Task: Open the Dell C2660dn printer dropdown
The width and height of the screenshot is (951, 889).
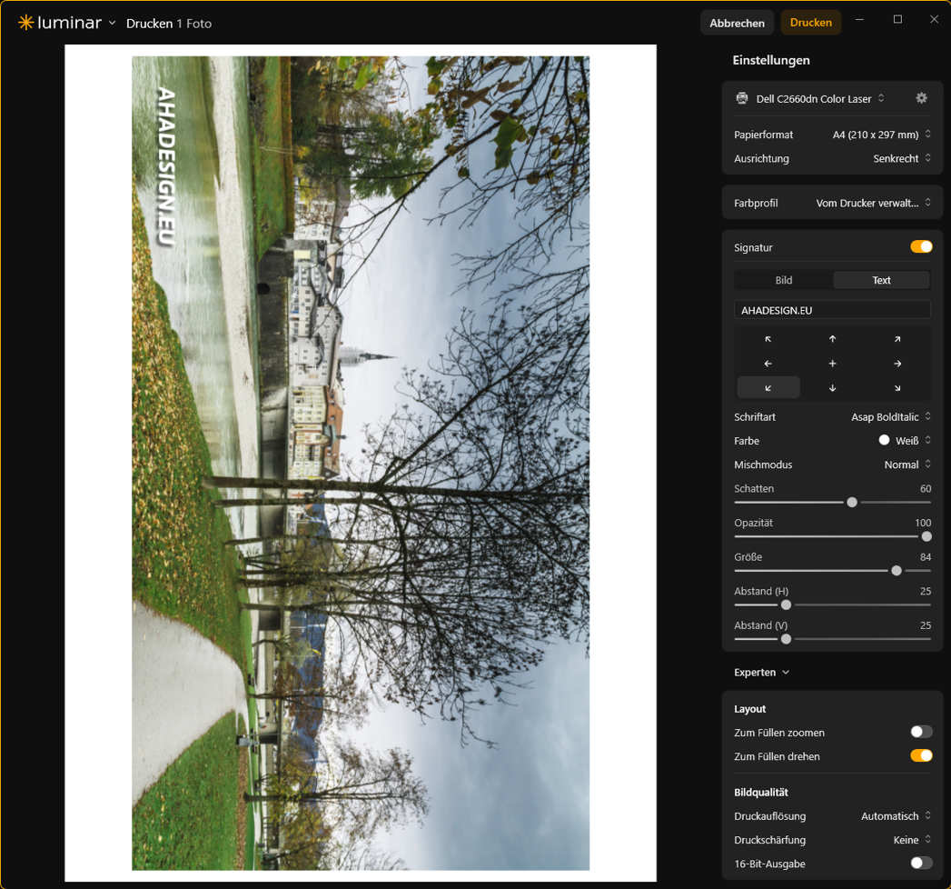Action: click(819, 98)
